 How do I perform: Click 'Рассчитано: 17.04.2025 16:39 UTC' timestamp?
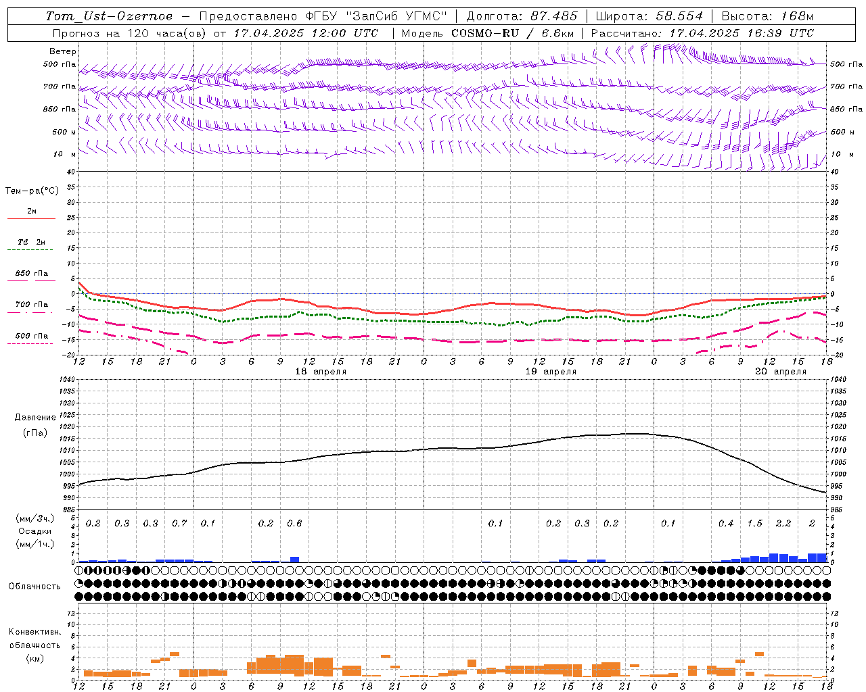coord(702,33)
